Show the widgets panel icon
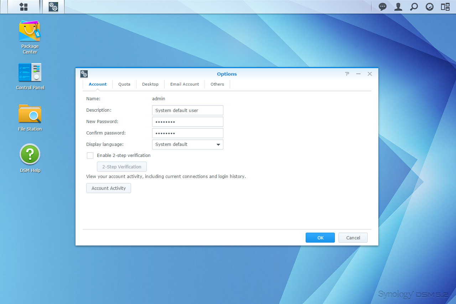Screen dimensions: 456x304 445,7
